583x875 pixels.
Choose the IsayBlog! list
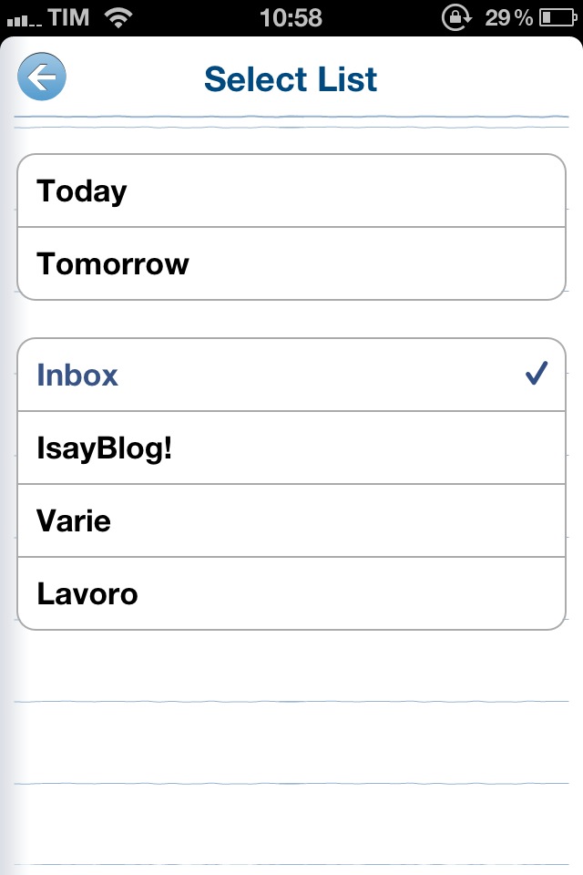[291, 448]
